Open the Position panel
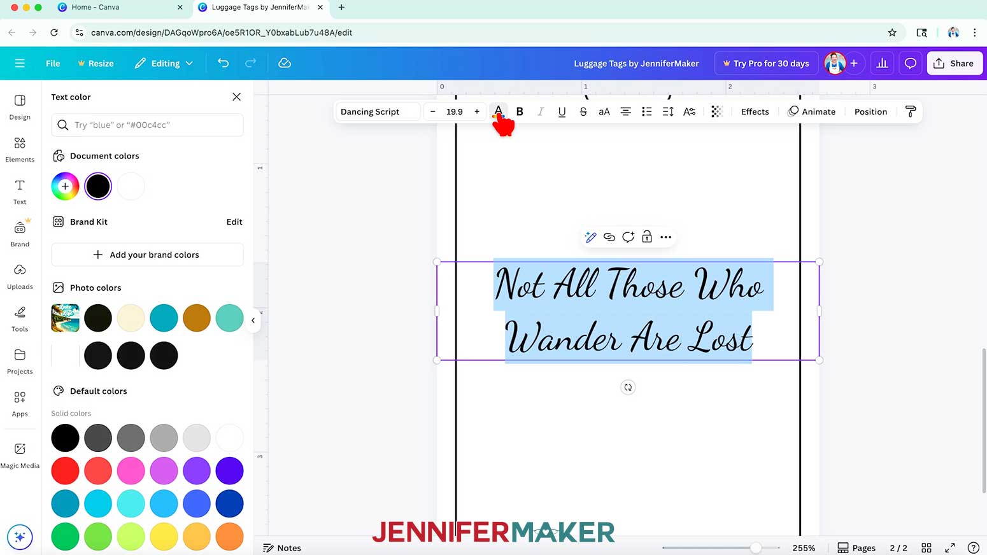 [x=870, y=111]
